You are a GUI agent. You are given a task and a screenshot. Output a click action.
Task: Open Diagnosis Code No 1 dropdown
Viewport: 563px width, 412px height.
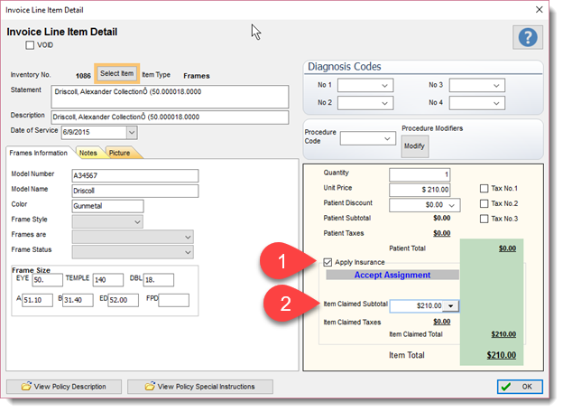click(x=384, y=86)
